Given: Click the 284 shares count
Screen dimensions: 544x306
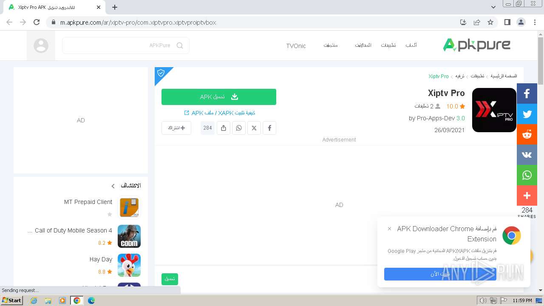Looking at the screenshot, I should pos(207,128).
